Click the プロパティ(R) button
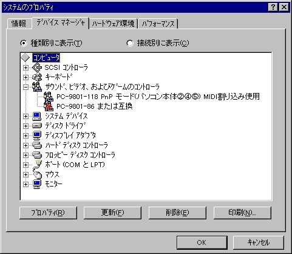This screenshot has height=254, width=292. click(x=48, y=213)
